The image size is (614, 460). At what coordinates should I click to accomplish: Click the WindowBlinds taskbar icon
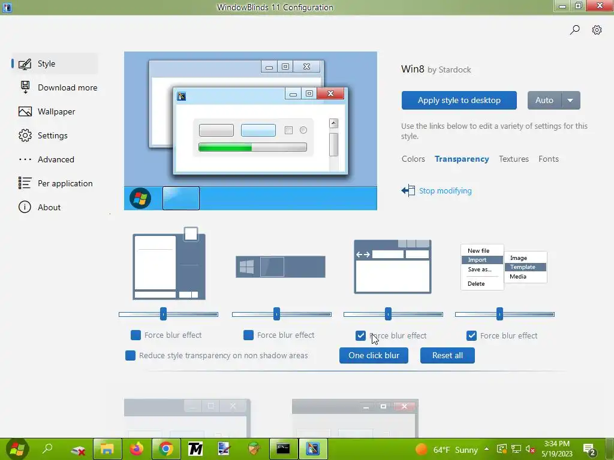(313, 449)
